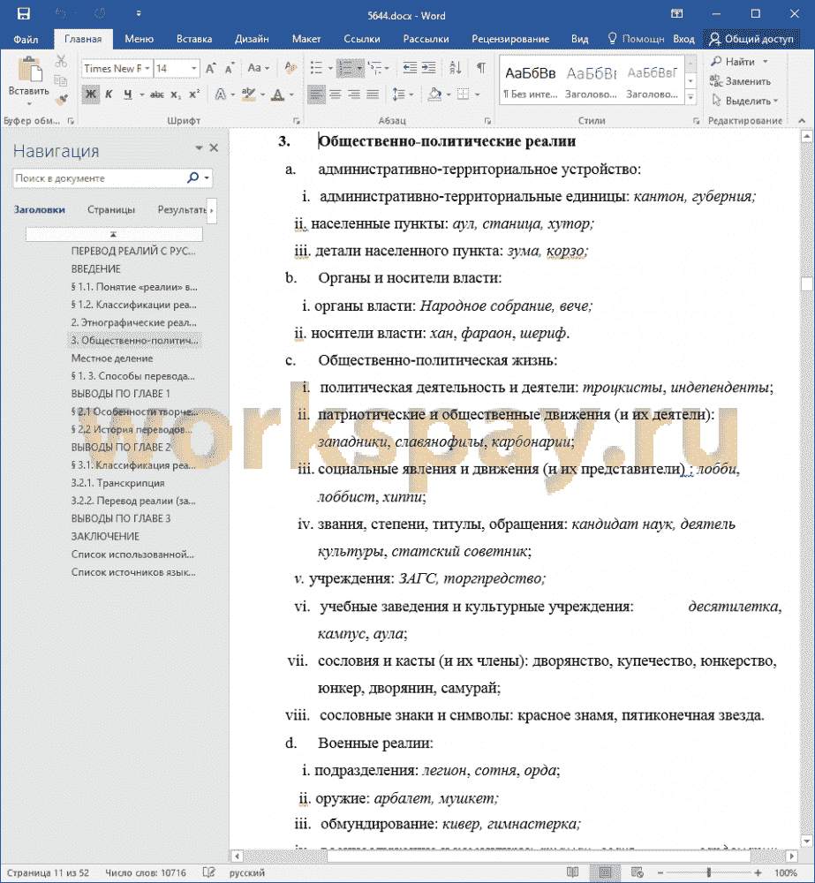Expand the styles gallery More arrow
This screenshot has width=815, height=883.
pyautogui.click(x=691, y=99)
